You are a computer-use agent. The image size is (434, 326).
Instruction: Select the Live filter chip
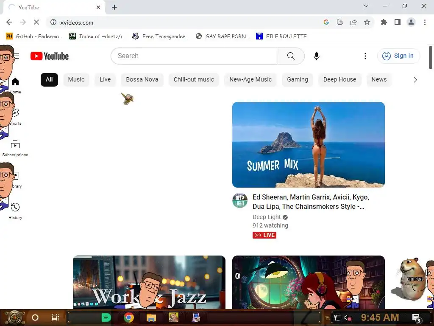(x=105, y=79)
